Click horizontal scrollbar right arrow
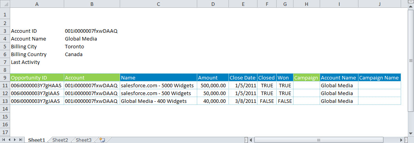 pyautogui.click(x=401, y=140)
